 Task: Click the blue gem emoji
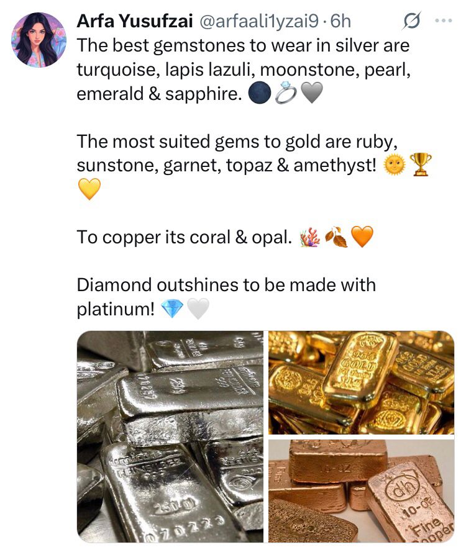click(172, 309)
